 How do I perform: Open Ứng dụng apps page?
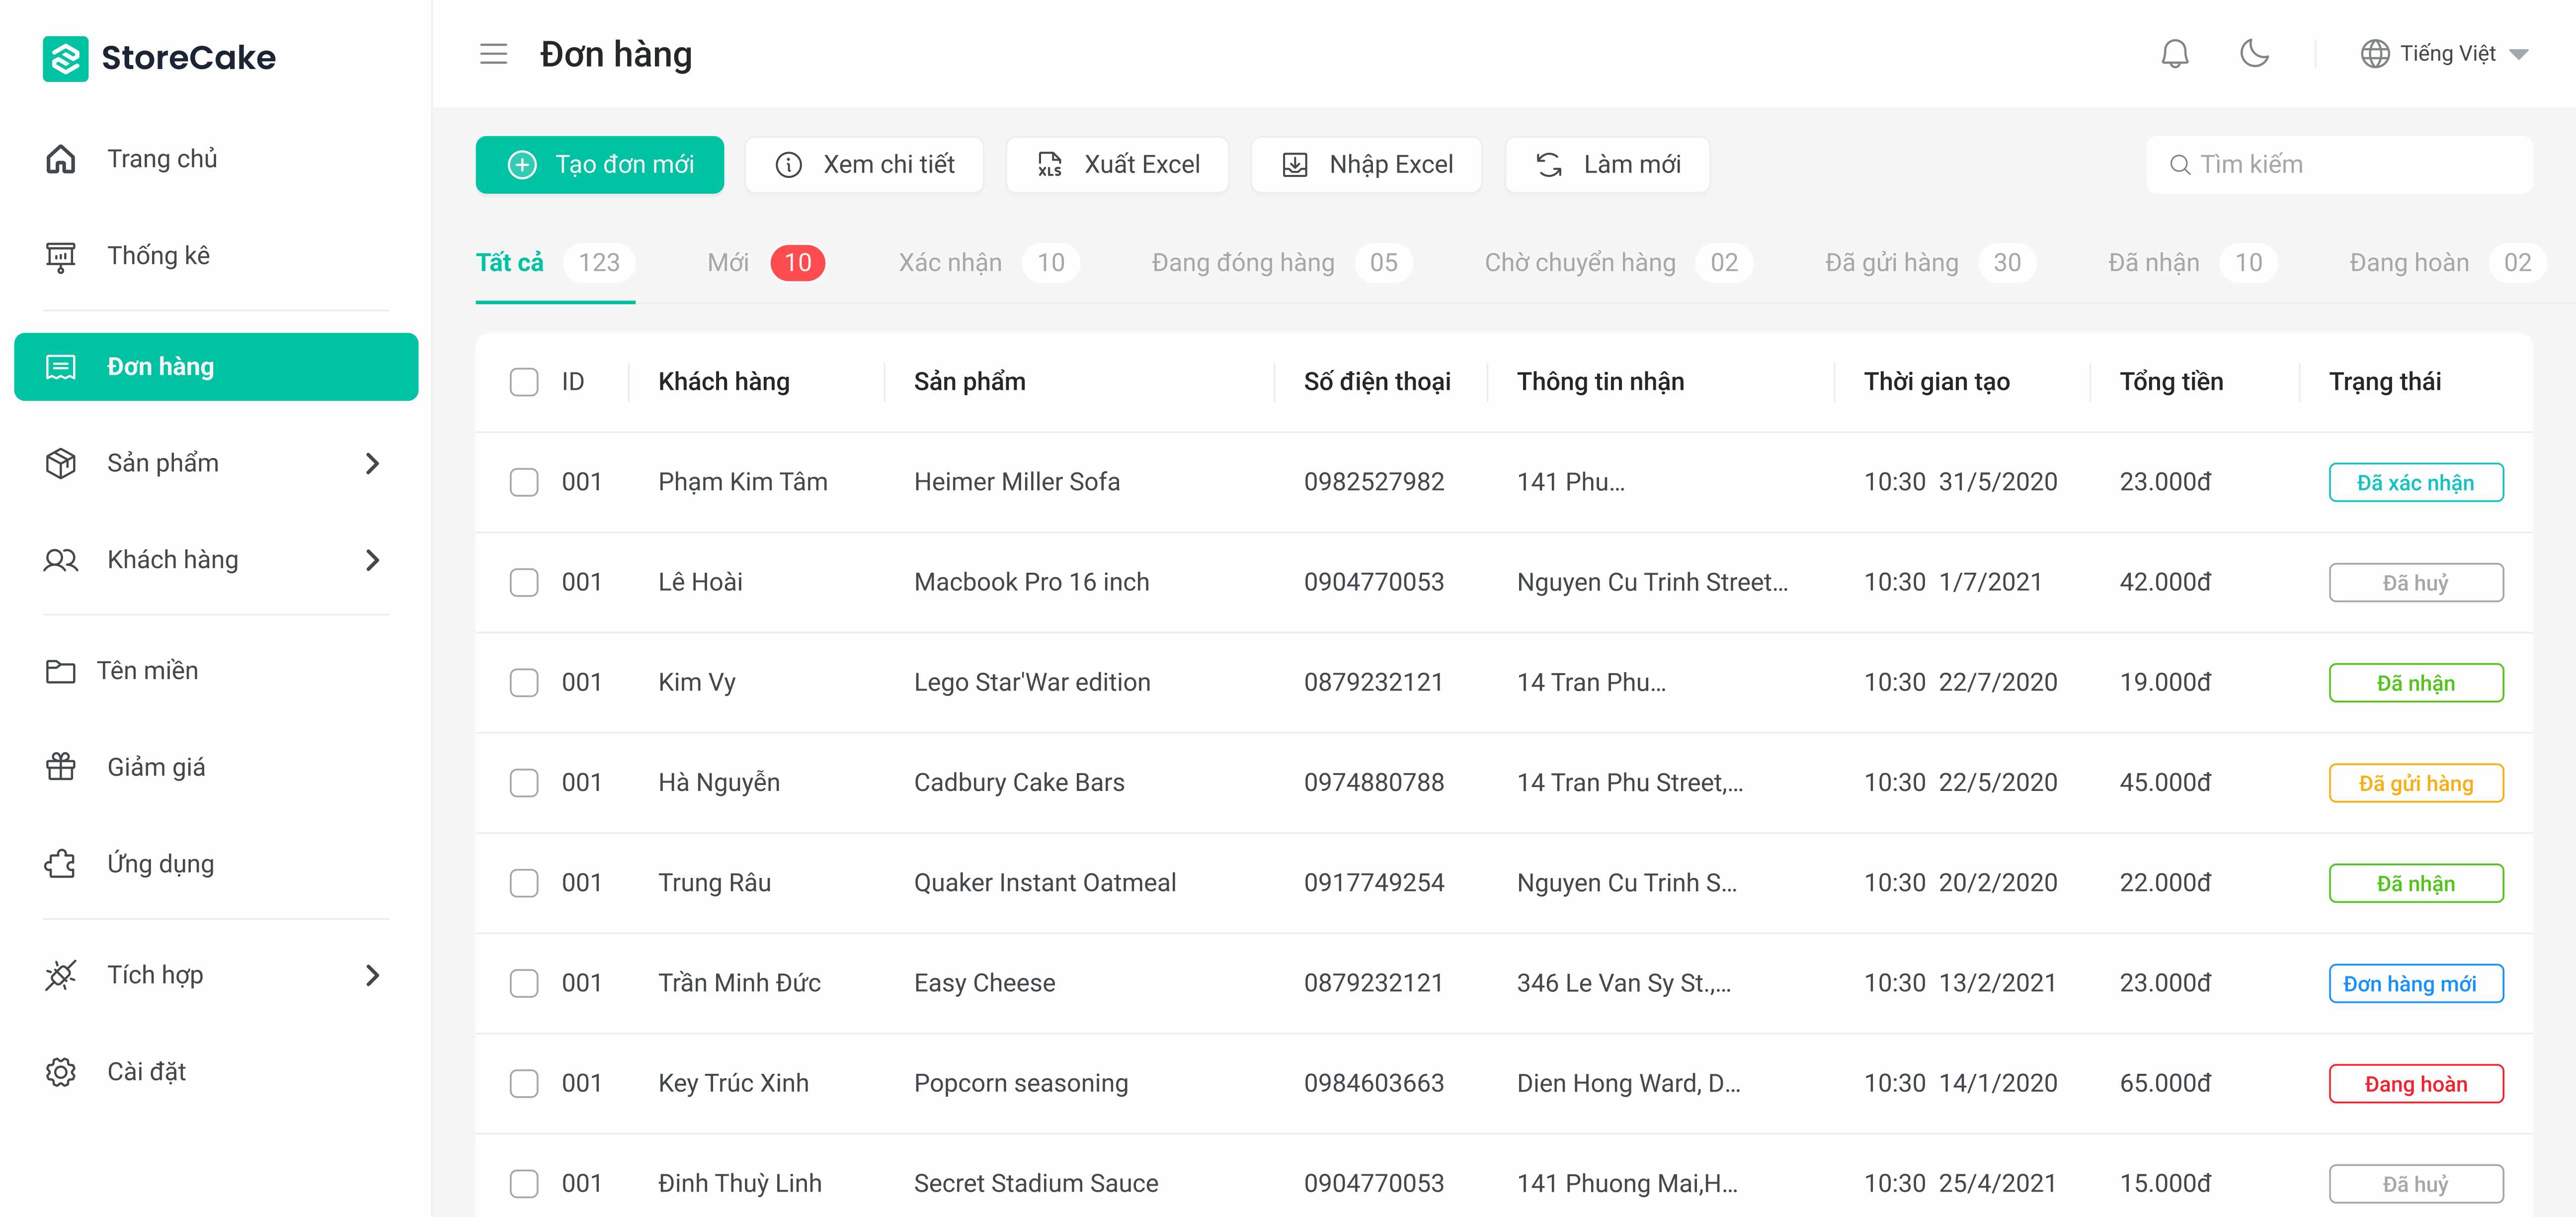tap(160, 864)
